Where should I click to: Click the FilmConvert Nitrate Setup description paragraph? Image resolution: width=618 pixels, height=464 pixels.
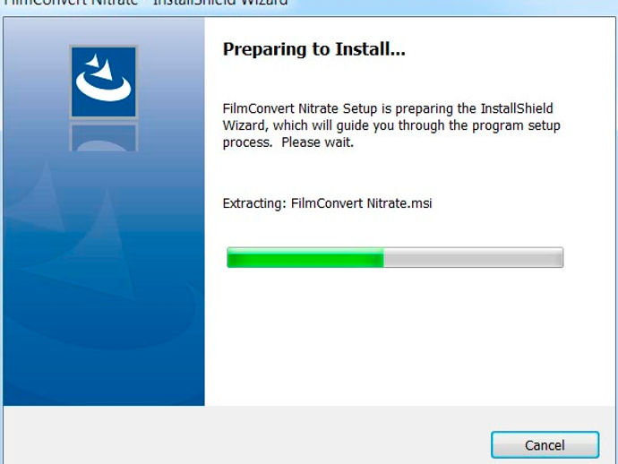(x=391, y=125)
